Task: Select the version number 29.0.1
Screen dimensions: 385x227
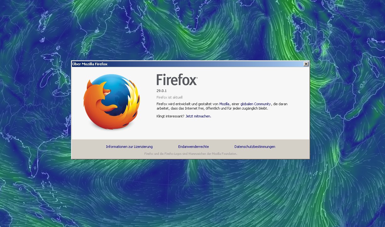Action: (162, 91)
